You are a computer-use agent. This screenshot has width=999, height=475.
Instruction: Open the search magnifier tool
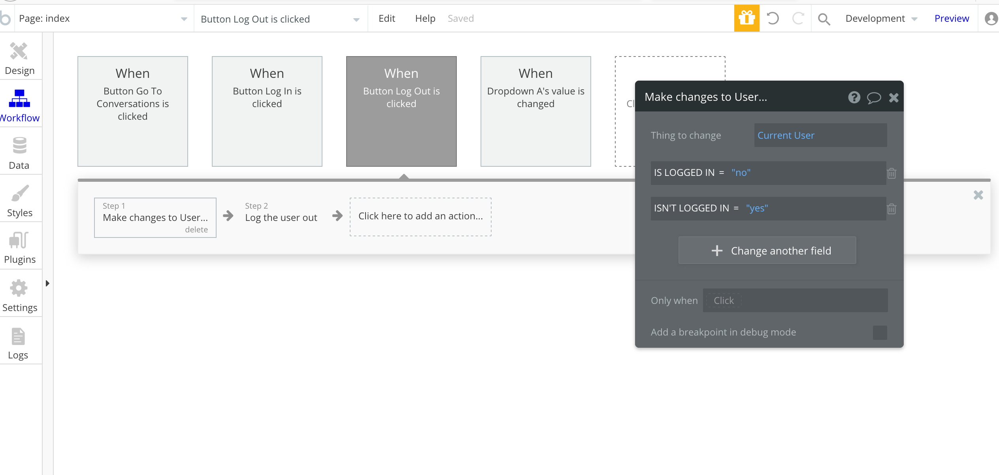(x=824, y=19)
